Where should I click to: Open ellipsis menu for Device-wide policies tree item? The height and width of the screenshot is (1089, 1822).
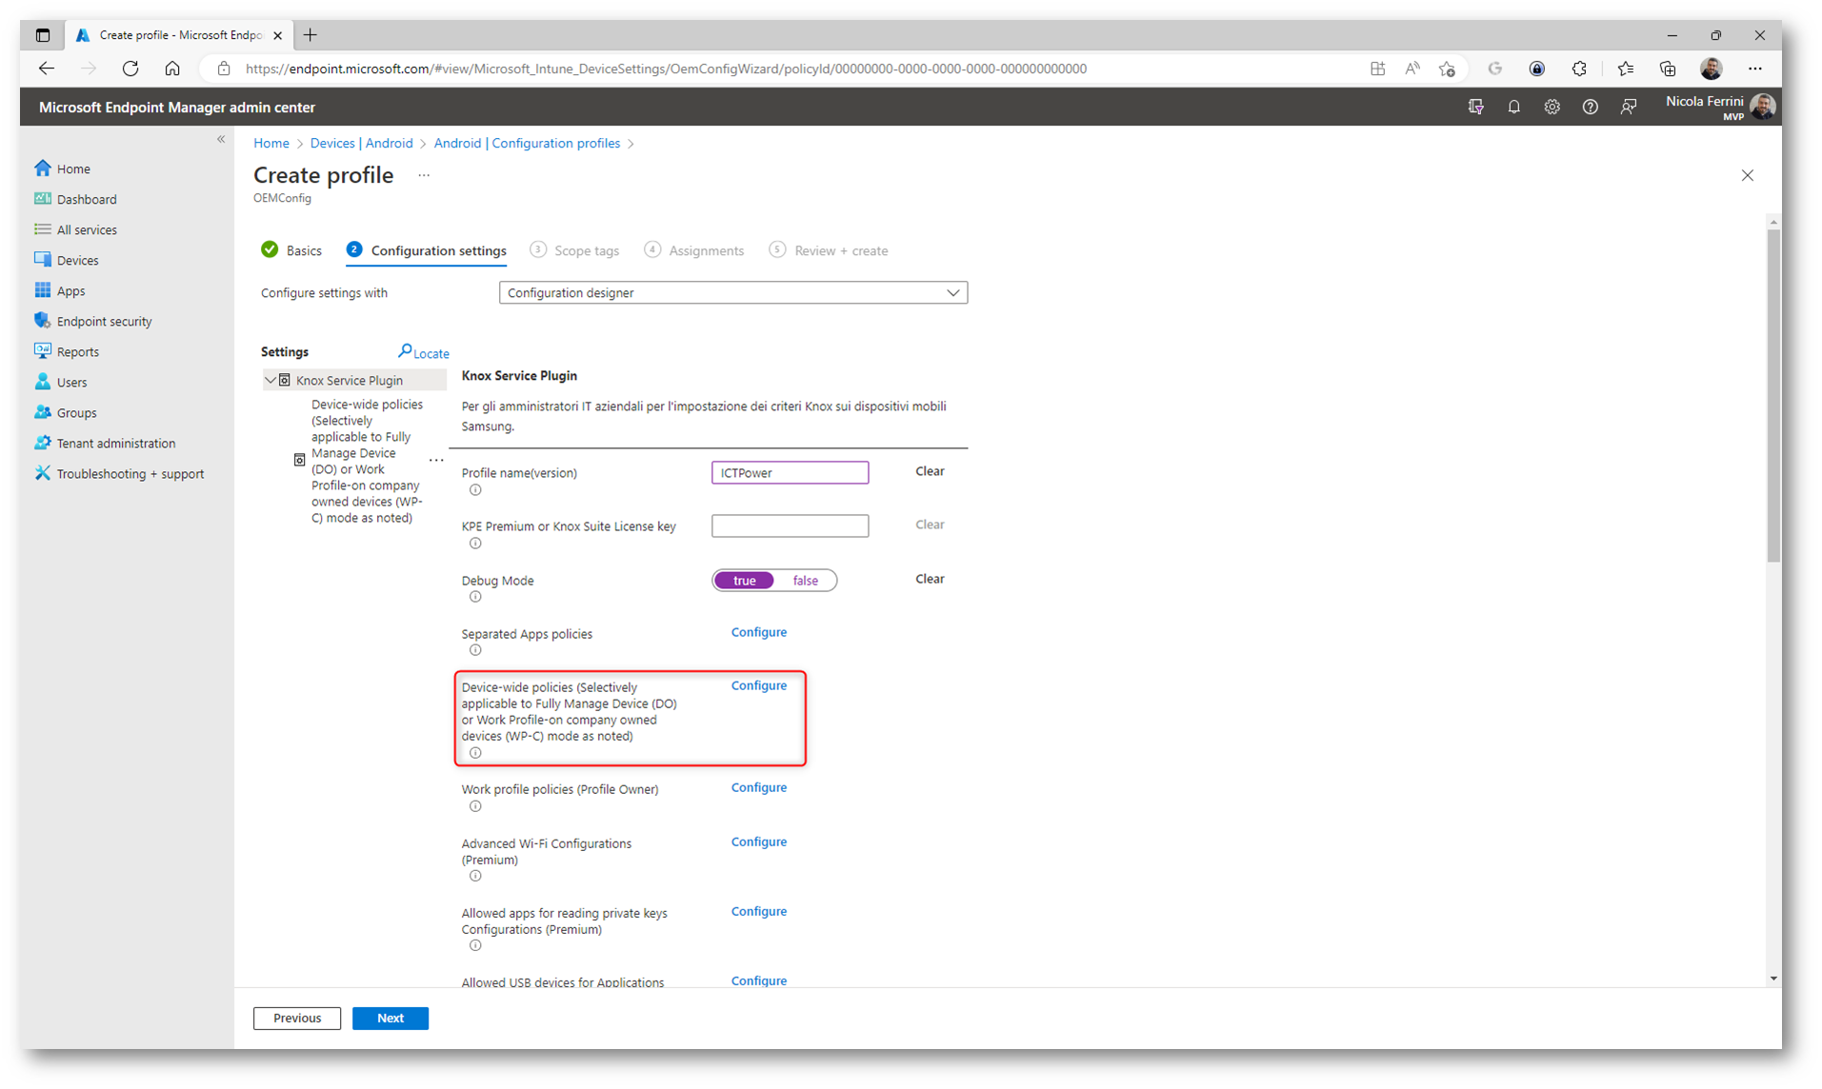pos(436,461)
